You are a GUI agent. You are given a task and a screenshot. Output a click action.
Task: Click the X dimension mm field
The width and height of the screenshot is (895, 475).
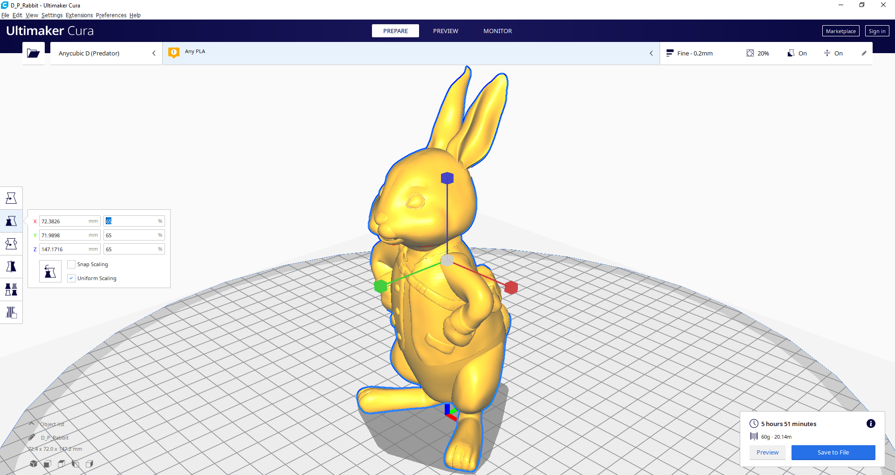click(70, 221)
